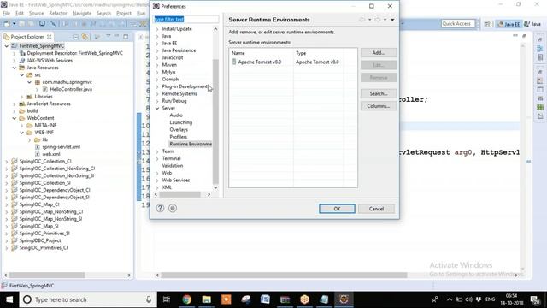Switch to the Java perspective

tap(532, 24)
